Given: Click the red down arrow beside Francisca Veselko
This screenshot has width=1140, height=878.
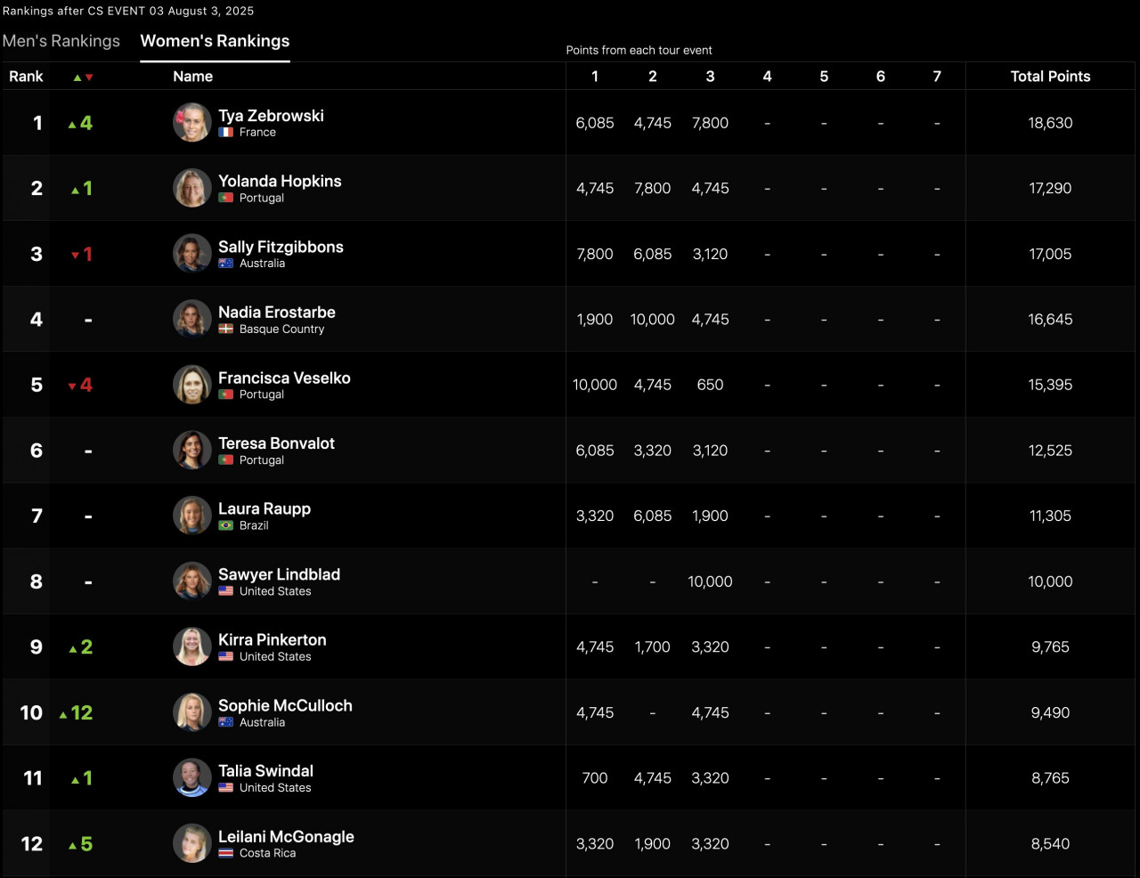Looking at the screenshot, I should [x=73, y=386].
